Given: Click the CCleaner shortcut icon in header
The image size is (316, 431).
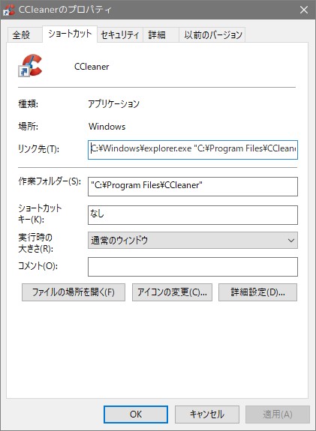Looking at the screenshot, I should point(30,65).
